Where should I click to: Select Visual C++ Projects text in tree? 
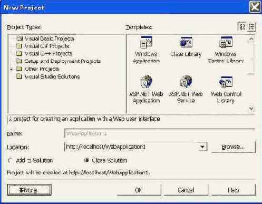point(48,54)
